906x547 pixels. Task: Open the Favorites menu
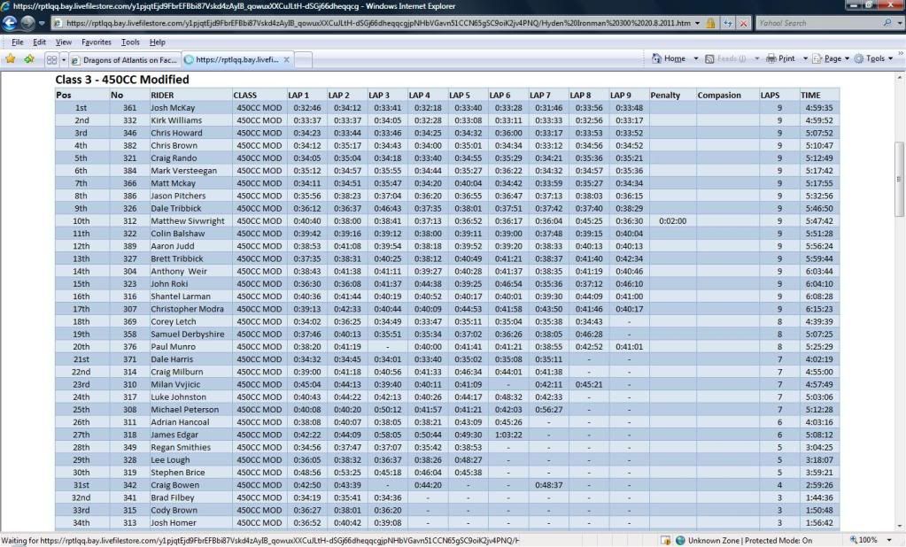click(97, 42)
